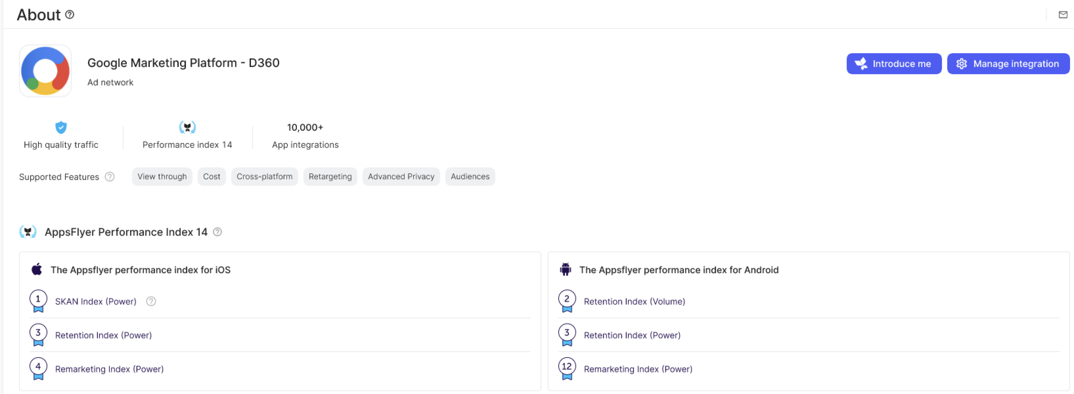
Task: Select the Retargeting feature tag
Action: click(x=330, y=177)
